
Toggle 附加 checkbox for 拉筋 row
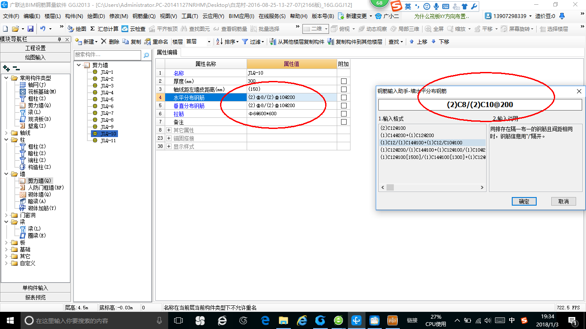344,114
